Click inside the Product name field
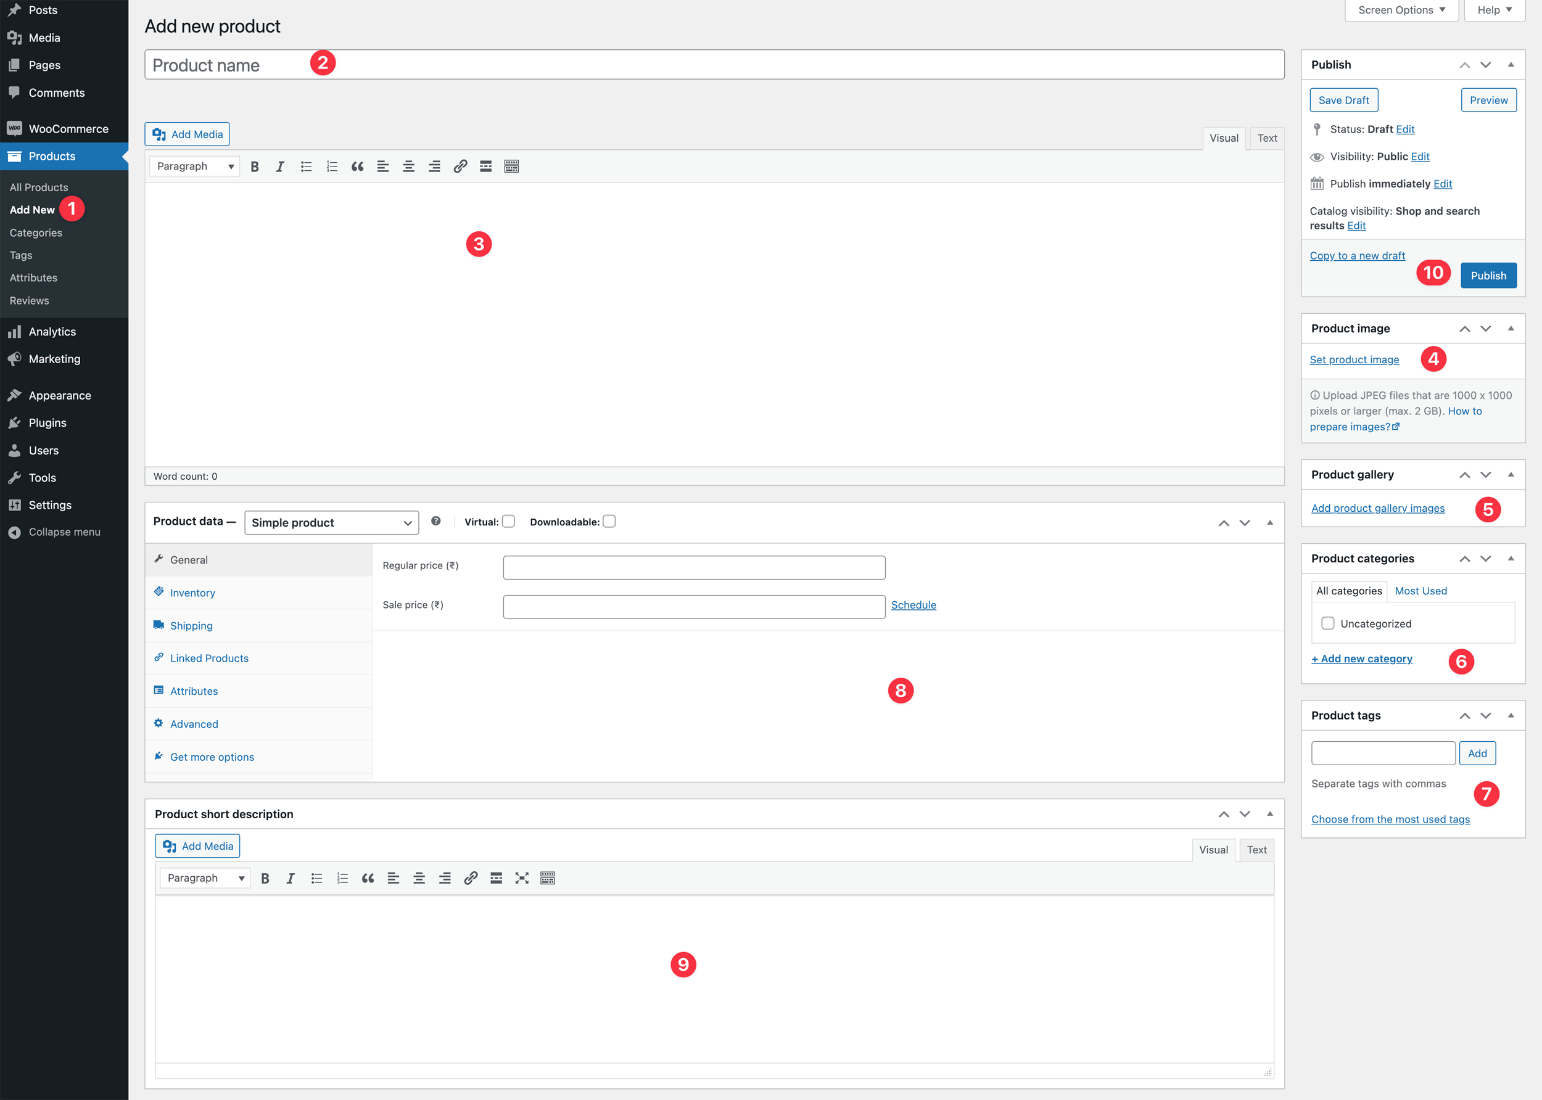This screenshot has width=1542, height=1100. (474, 65)
